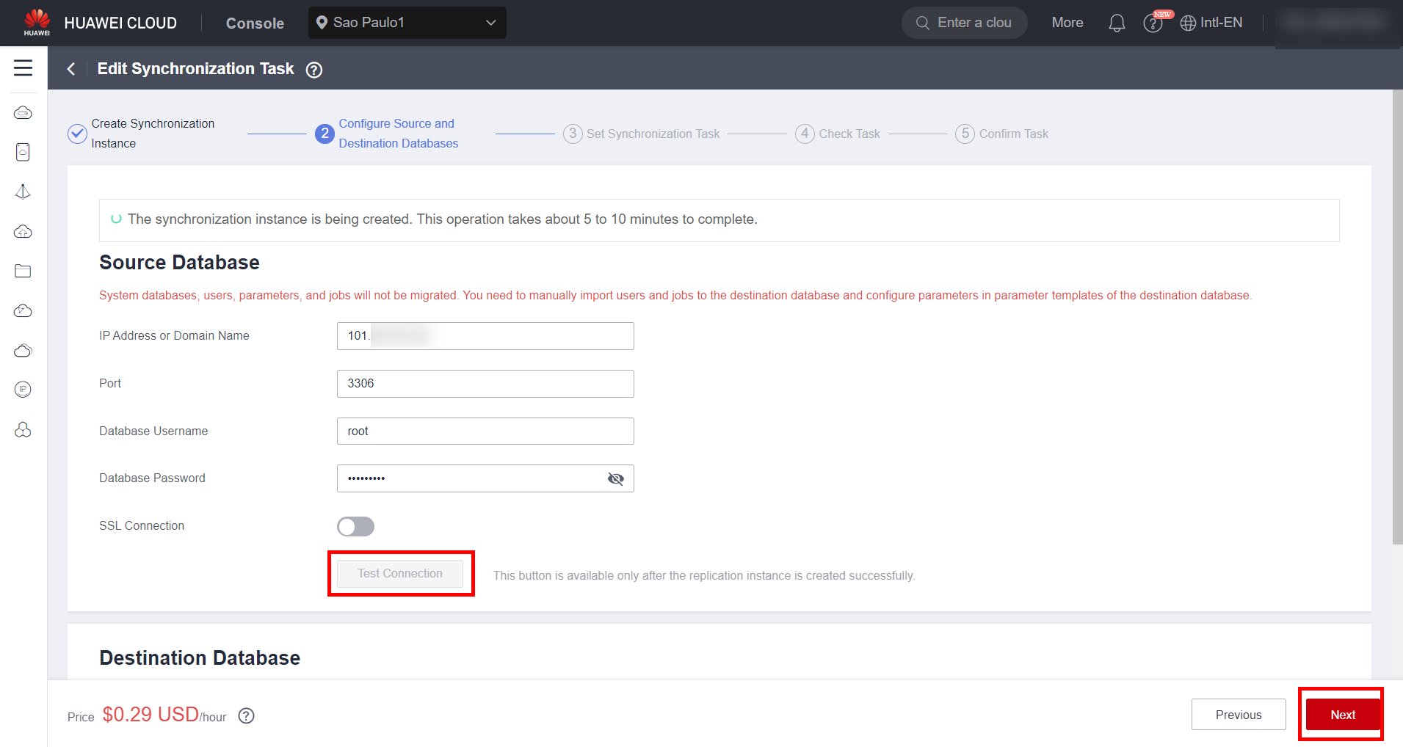Open help icon next to Edit Synchronization Task
The image size is (1403, 747).
click(314, 70)
